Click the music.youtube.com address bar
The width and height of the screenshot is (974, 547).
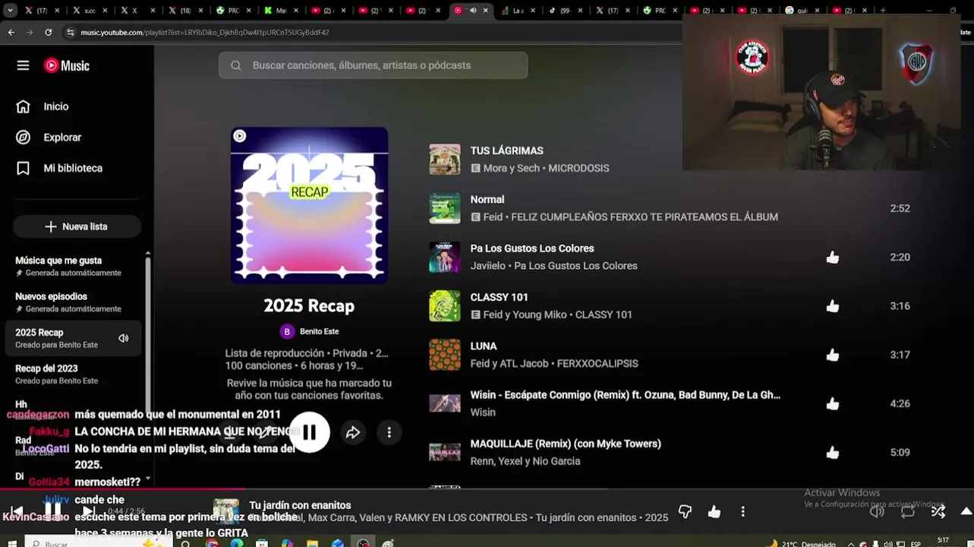click(205, 33)
